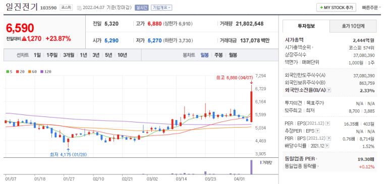Image resolution: width=390 pixels, height=184 pixels.
Task: Select 1주일 line chart period
Action: pos(52,55)
